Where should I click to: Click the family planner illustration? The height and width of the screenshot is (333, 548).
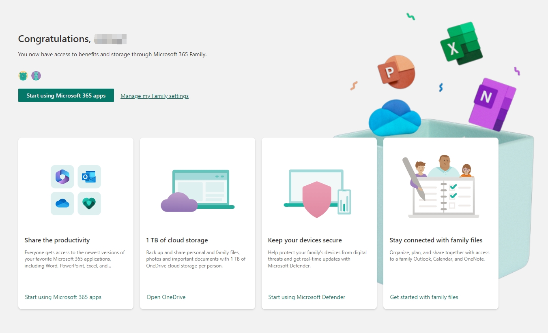[x=441, y=187]
